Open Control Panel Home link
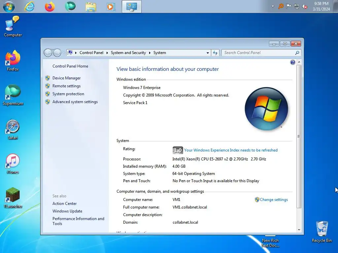 click(x=70, y=66)
